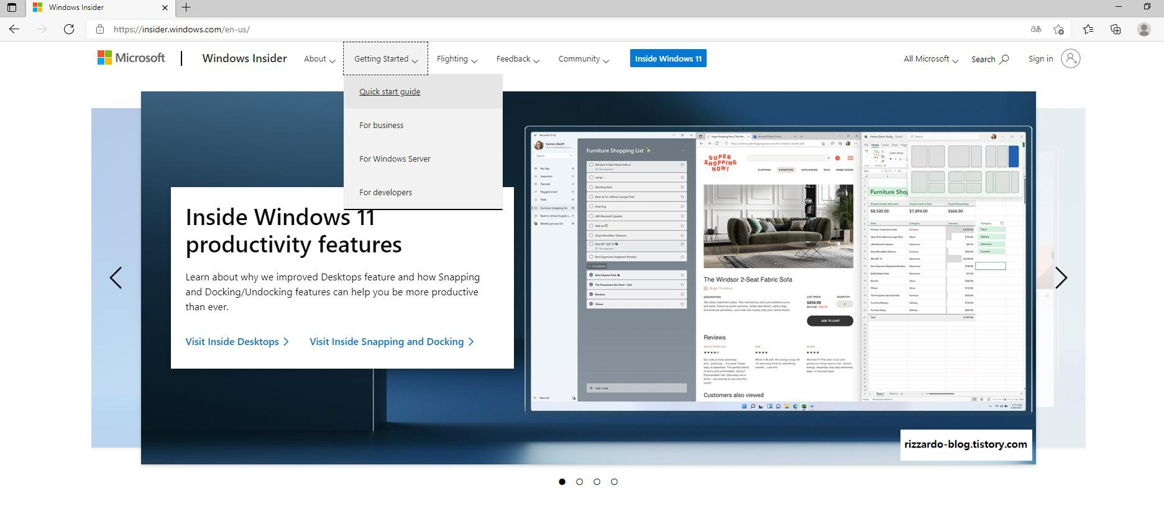Collapse the Getting Started menu
Image resolution: width=1164 pixels, height=511 pixels.
[385, 58]
